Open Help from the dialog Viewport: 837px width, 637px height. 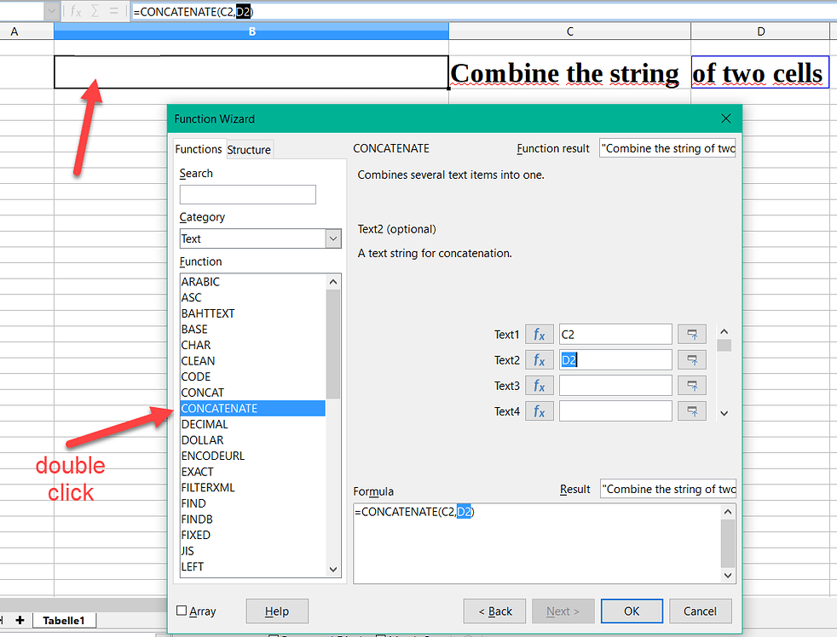coord(277,611)
